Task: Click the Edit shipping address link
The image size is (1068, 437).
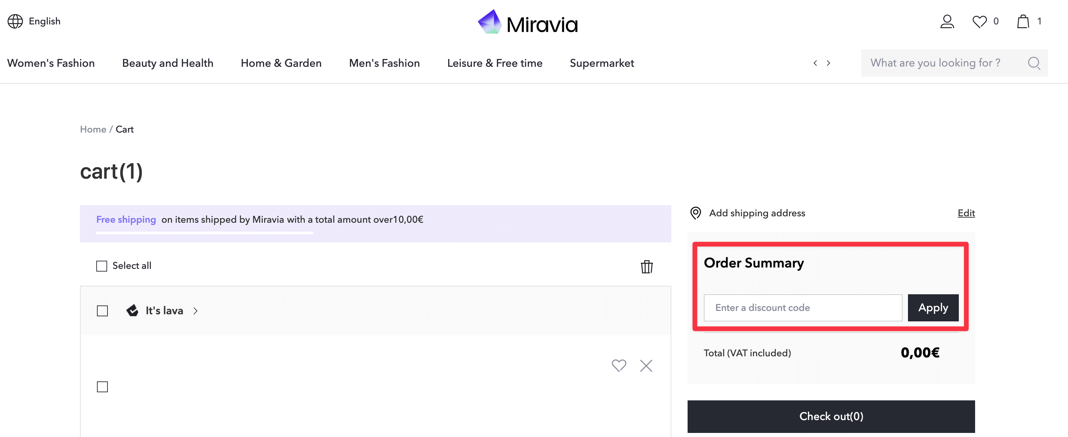Action: [x=966, y=213]
